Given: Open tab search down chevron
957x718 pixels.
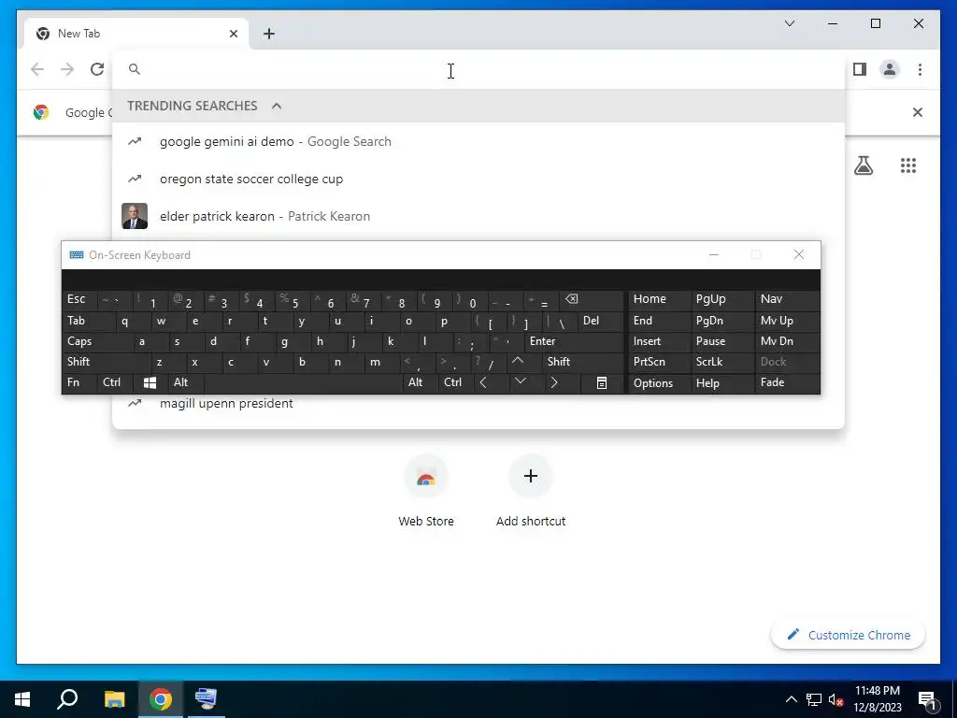Looking at the screenshot, I should coord(789,23).
